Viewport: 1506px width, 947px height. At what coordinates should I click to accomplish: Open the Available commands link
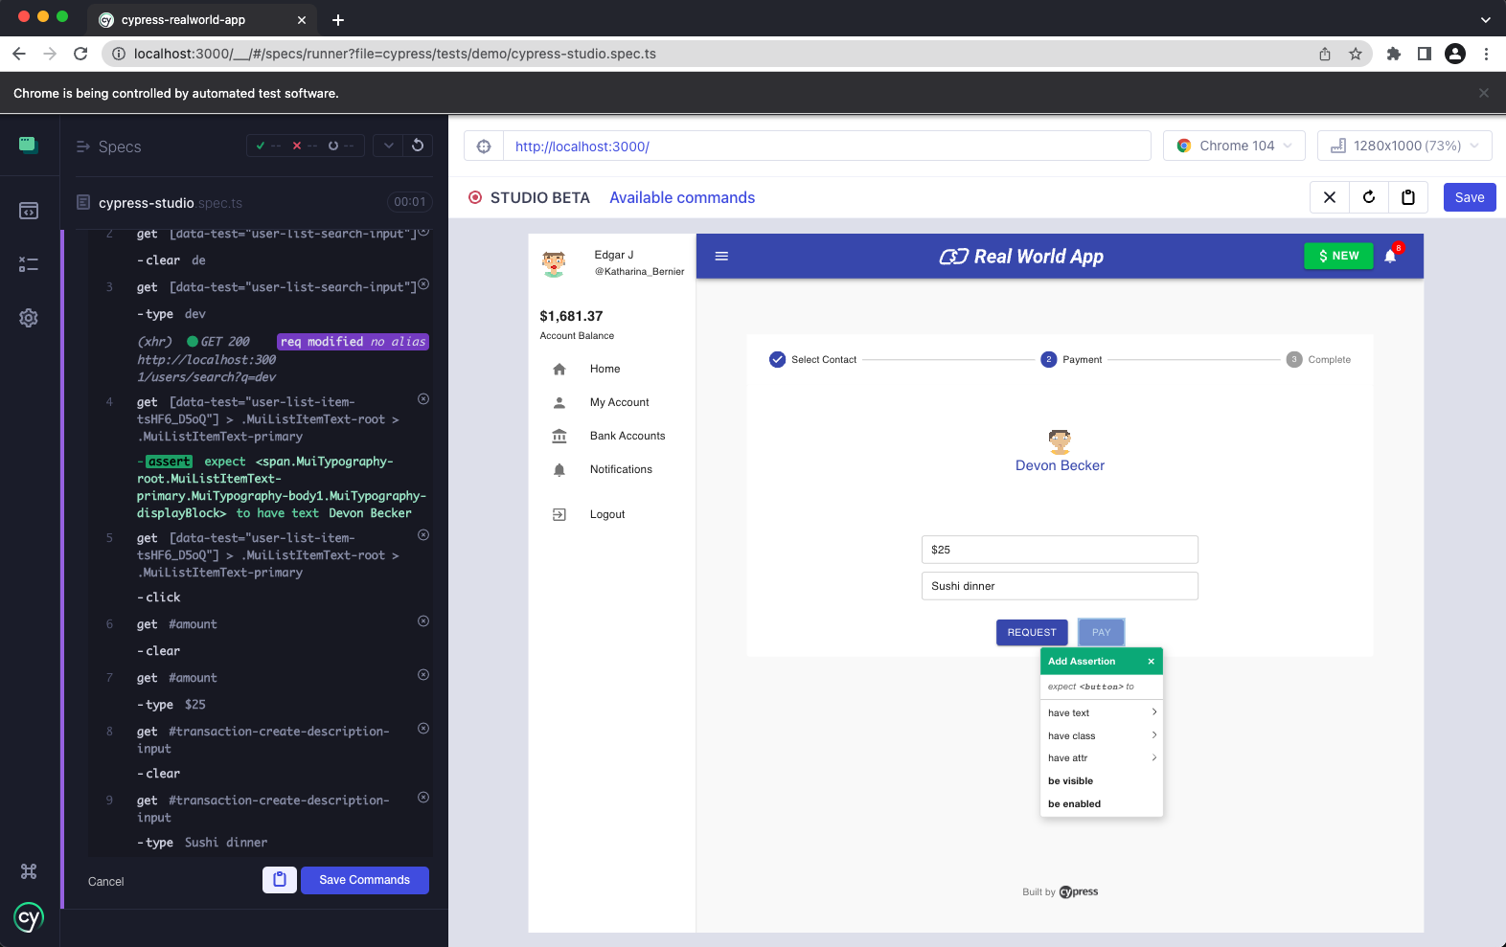click(682, 198)
